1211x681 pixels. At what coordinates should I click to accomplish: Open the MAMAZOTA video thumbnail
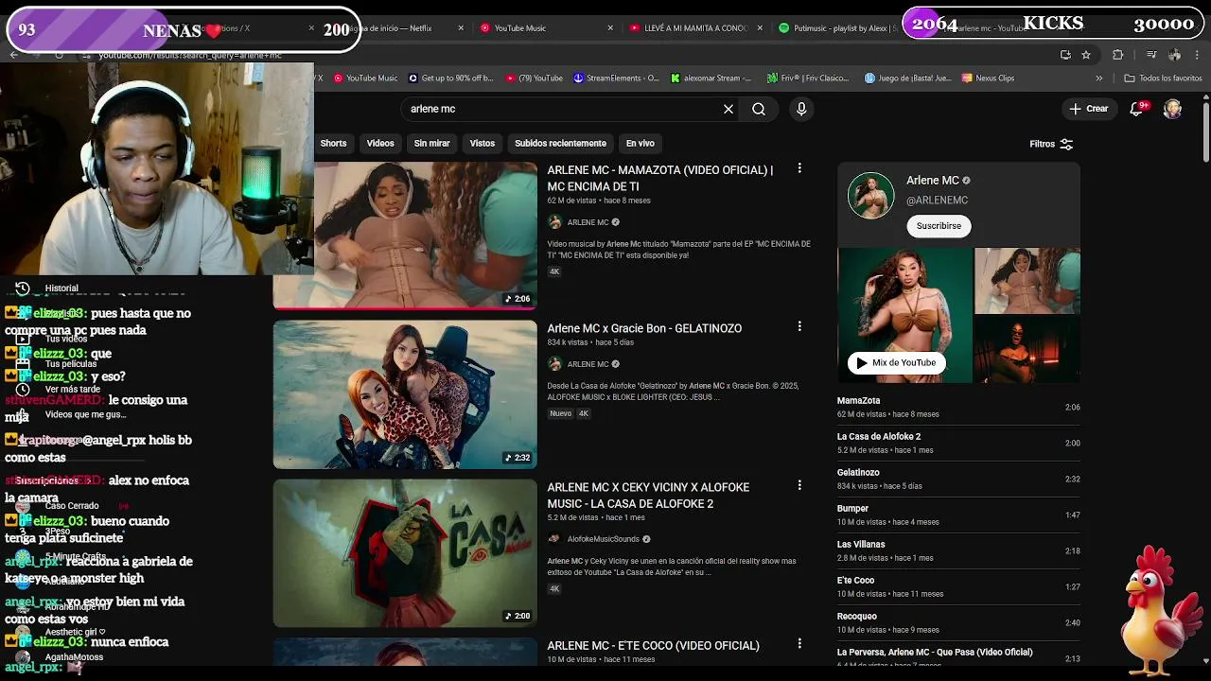click(405, 236)
